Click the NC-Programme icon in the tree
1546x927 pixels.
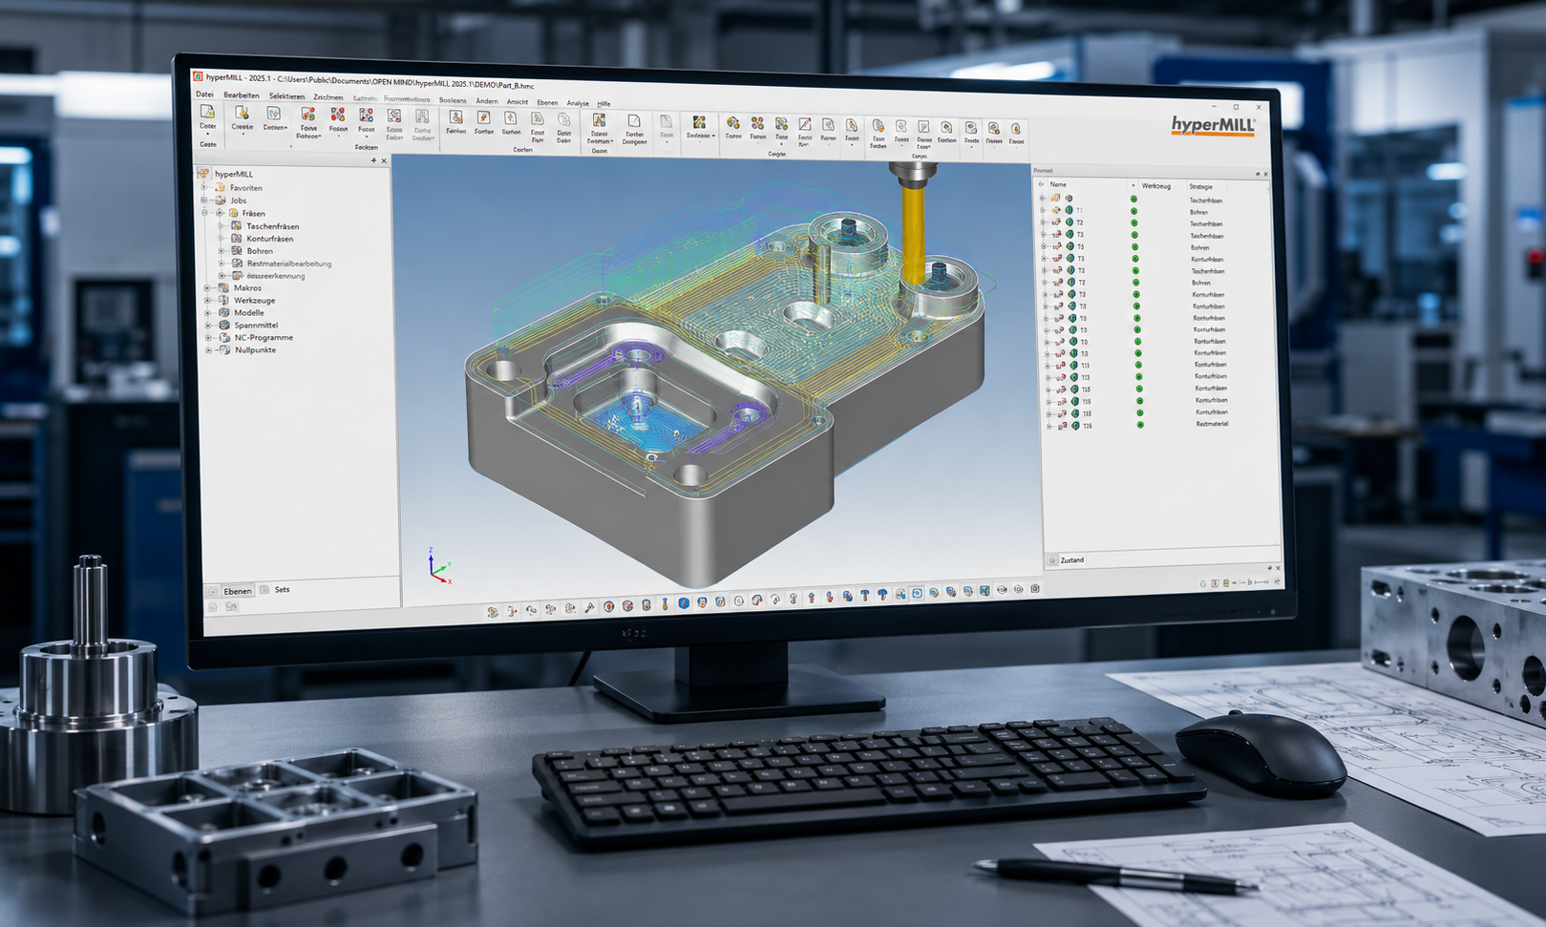click(x=224, y=337)
